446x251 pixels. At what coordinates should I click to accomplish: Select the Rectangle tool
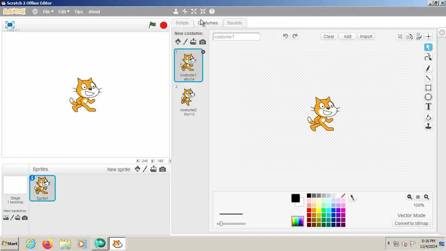(428, 88)
